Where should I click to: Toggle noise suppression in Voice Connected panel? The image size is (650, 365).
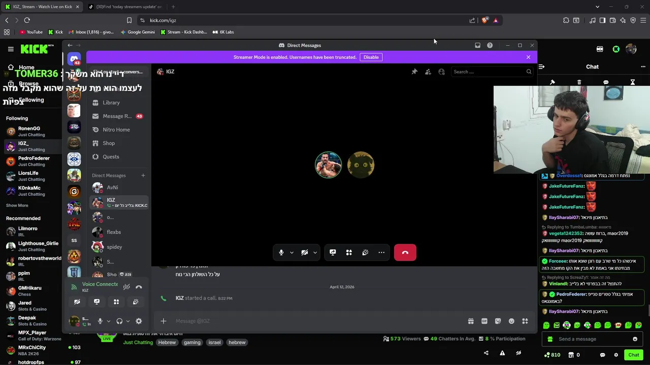point(126,287)
